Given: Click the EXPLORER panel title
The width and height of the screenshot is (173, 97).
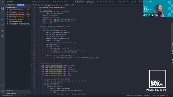Looking at the screenshot, I should tap(10, 2).
